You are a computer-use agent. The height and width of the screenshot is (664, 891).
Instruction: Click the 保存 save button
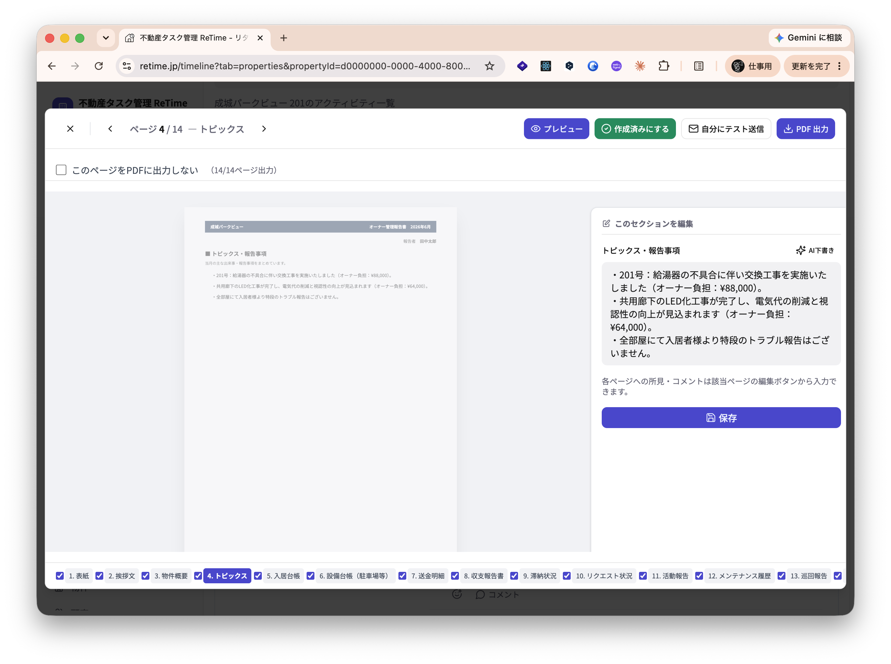point(721,418)
